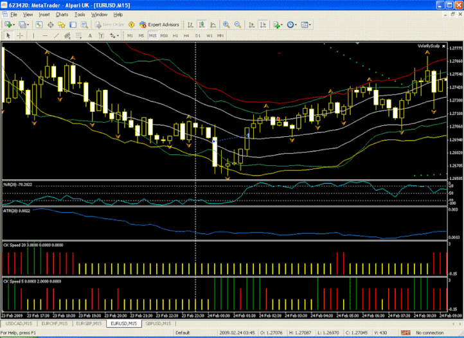The height and width of the screenshot is (338, 464).
Task: Toggle the M15 timeframe button
Action: pos(152,36)
